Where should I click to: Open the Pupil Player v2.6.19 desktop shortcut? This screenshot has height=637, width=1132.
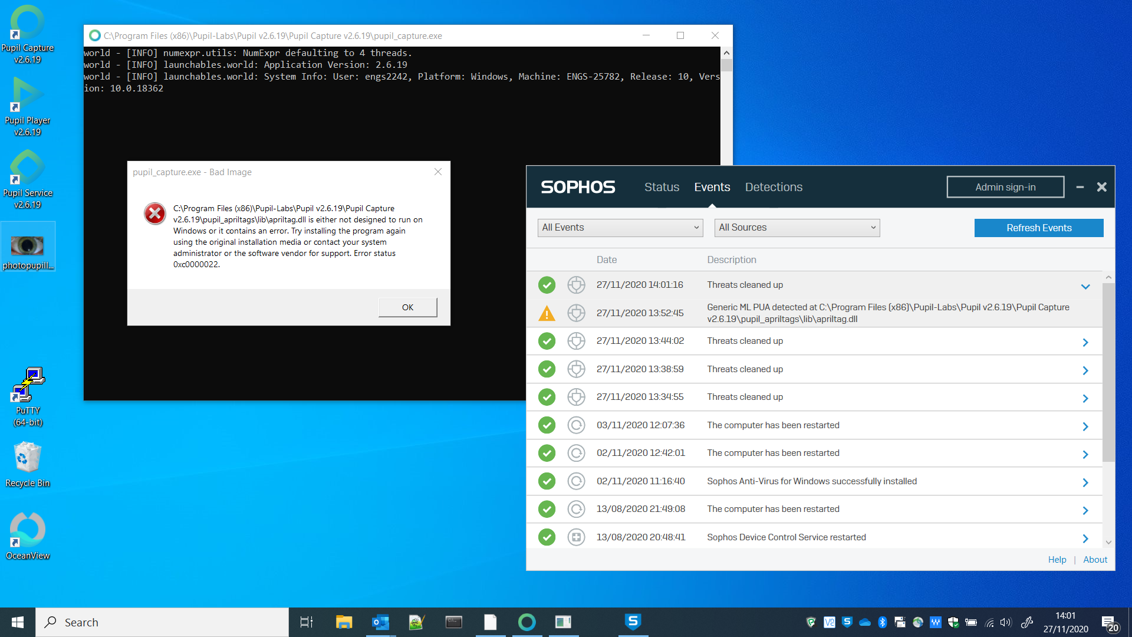click(28, 107)
